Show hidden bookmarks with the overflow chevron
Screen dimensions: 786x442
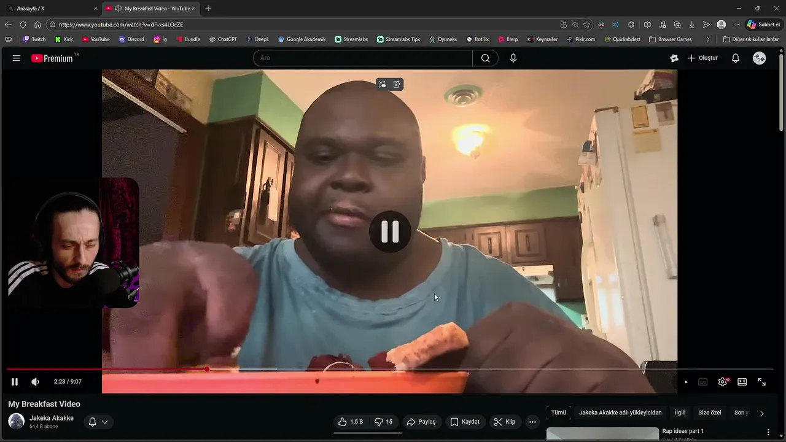(x=708, y=39)
